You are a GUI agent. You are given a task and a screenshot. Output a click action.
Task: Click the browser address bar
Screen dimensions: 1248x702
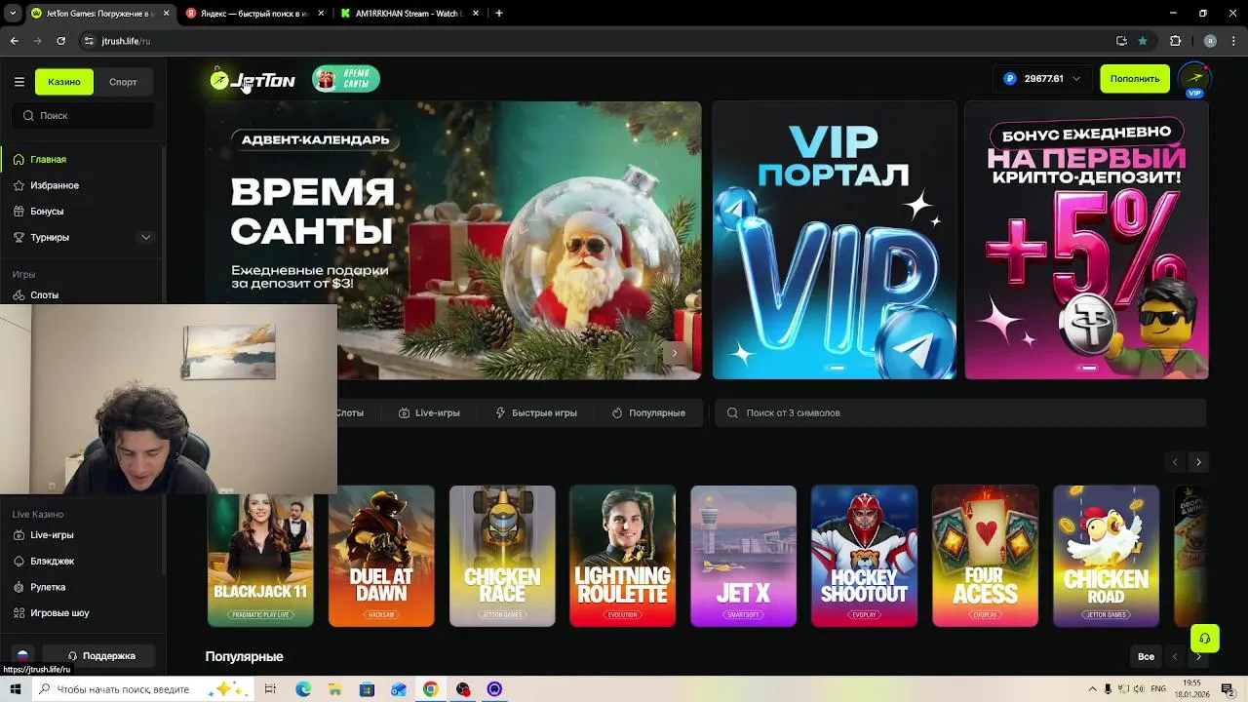(x=595, y=41)
